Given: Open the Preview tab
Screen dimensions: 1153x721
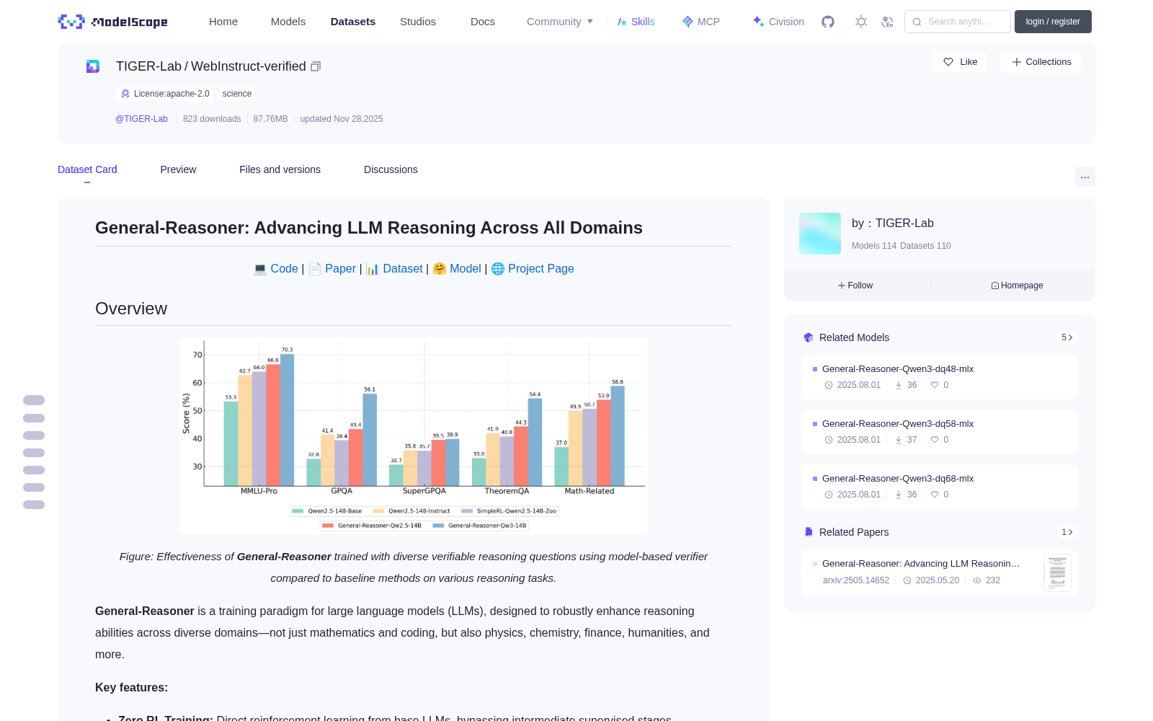Looking at the screenshot, I should pyautogui.click(x=178, y=169).
